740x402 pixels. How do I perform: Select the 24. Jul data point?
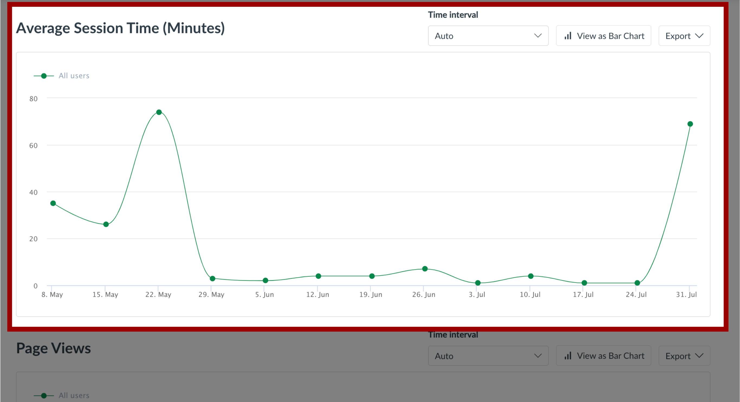point(637,283)
